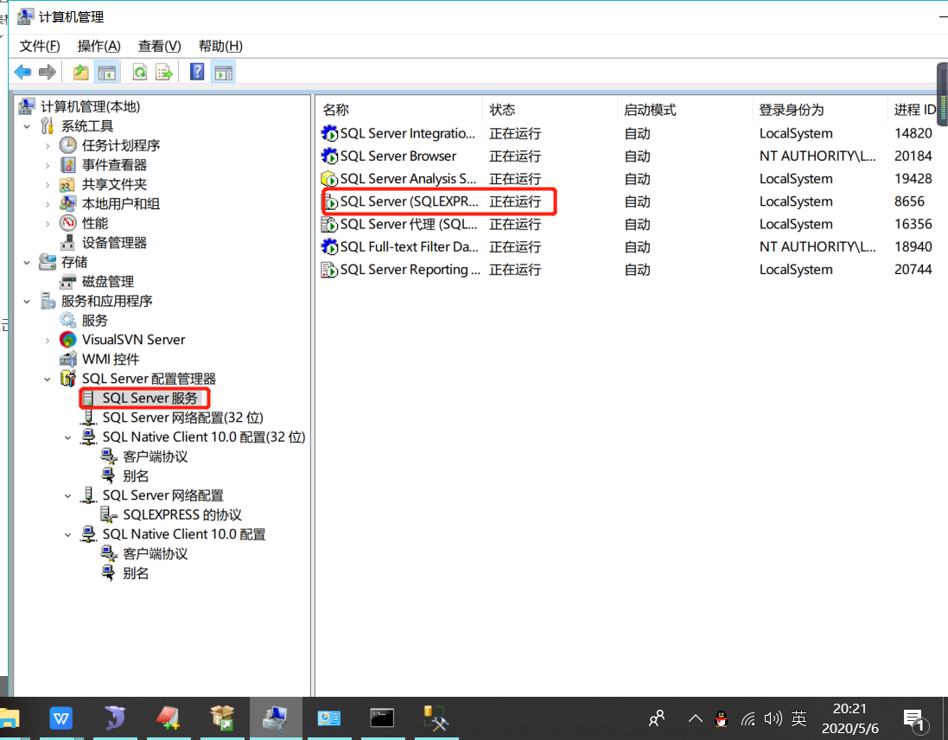Screen dimensions: 948x740
Task: Sort by the 登录身份为 column header
Action: point(820,110)
